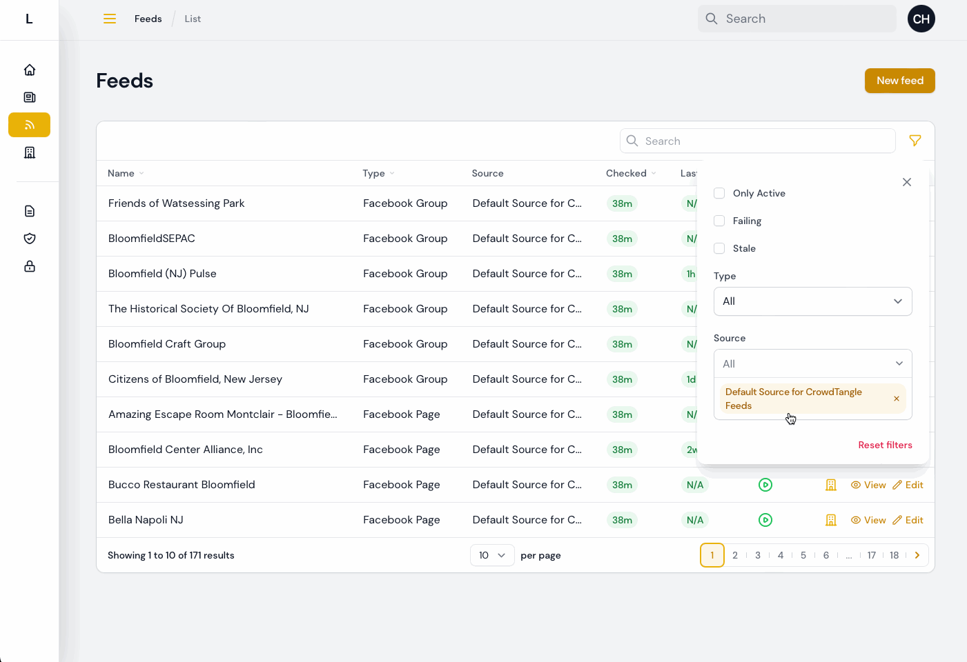Run check for Bella Napoli NJ feed
Image resolution: width=967 pixels, height=662 pixels.
pyautogui.click(x=765, y=520)
